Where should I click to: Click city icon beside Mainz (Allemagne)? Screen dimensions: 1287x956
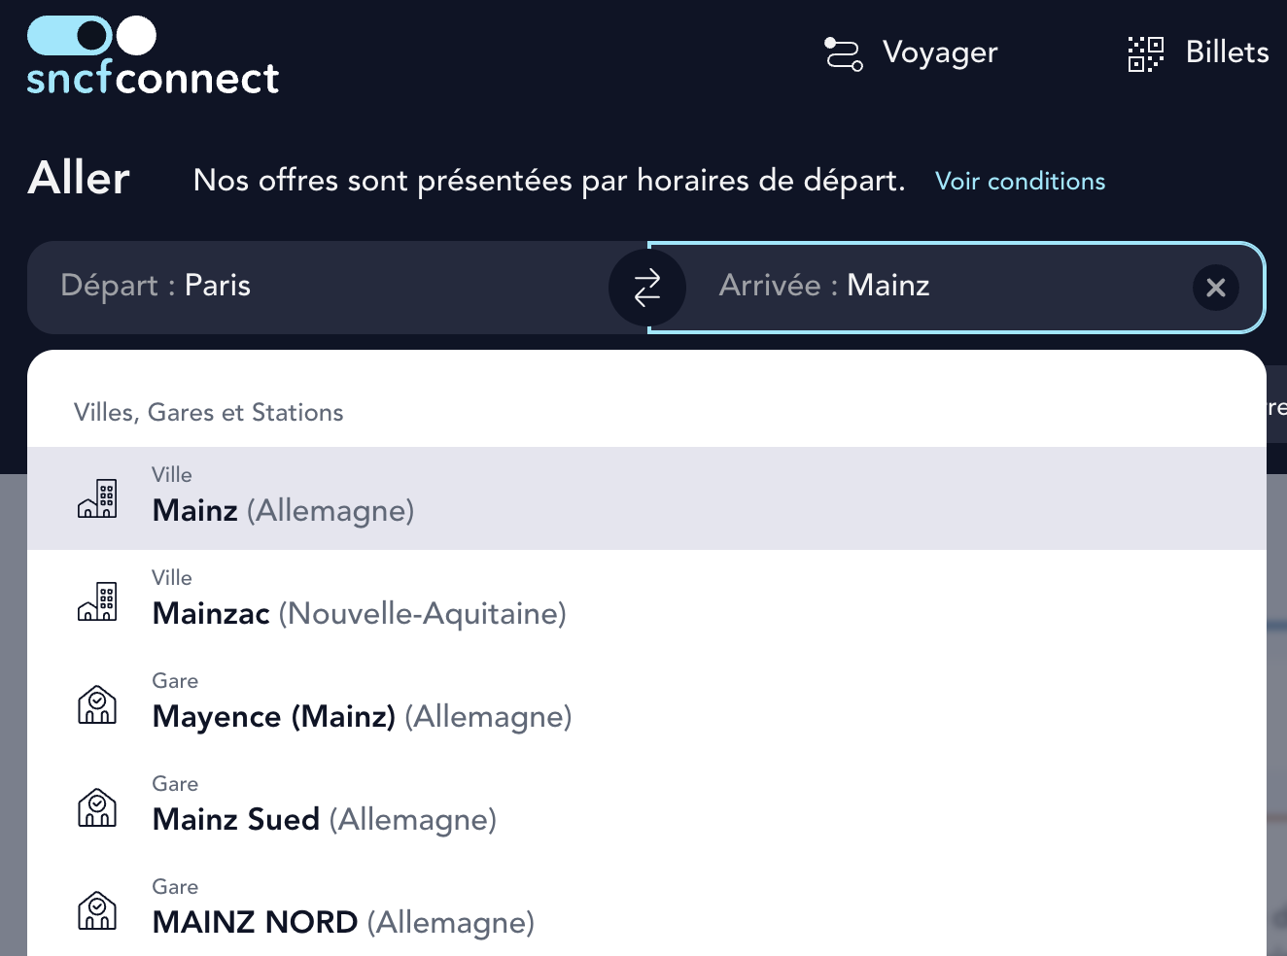(97, 498)
